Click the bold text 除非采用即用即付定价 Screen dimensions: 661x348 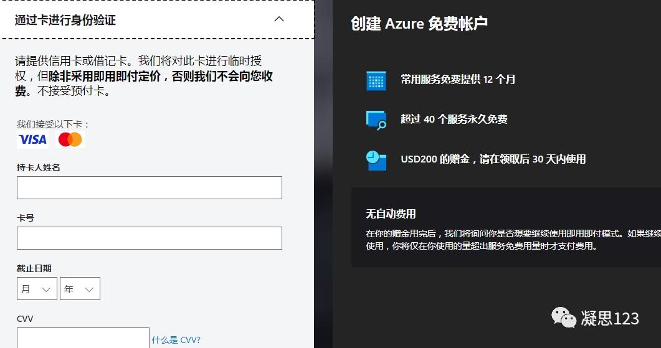[105, 76]
